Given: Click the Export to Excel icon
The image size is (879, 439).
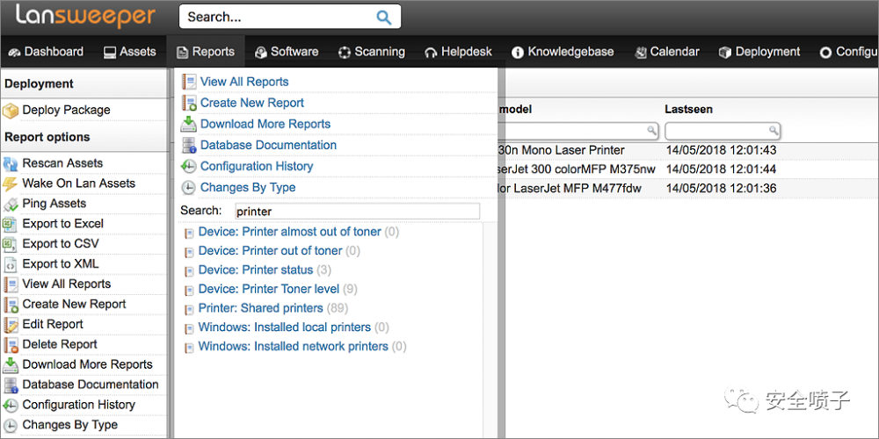Looking at the screenshot, I should pos(11,224).
